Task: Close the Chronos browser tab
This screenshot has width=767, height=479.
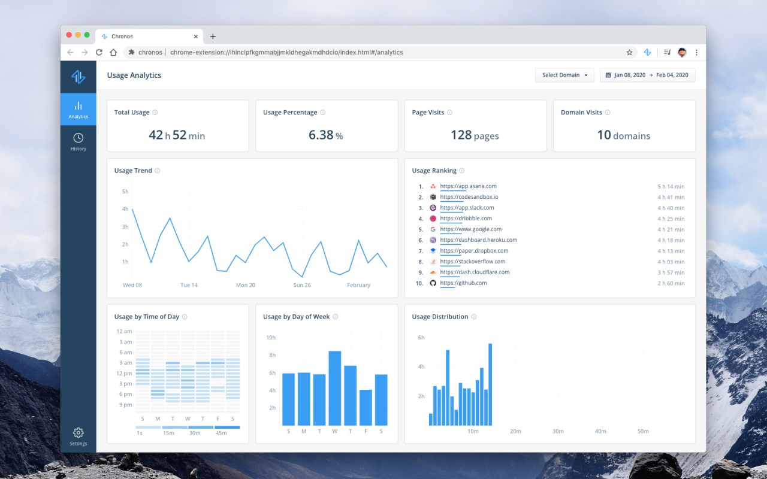Action: tap(195, 37)
